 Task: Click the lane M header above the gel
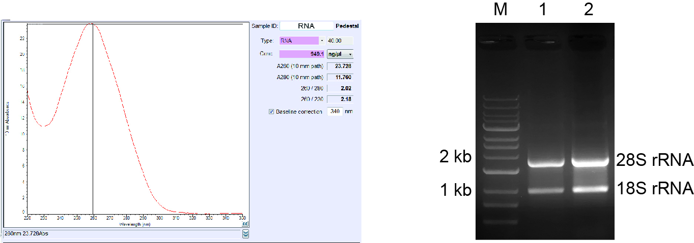coord(501,10)
